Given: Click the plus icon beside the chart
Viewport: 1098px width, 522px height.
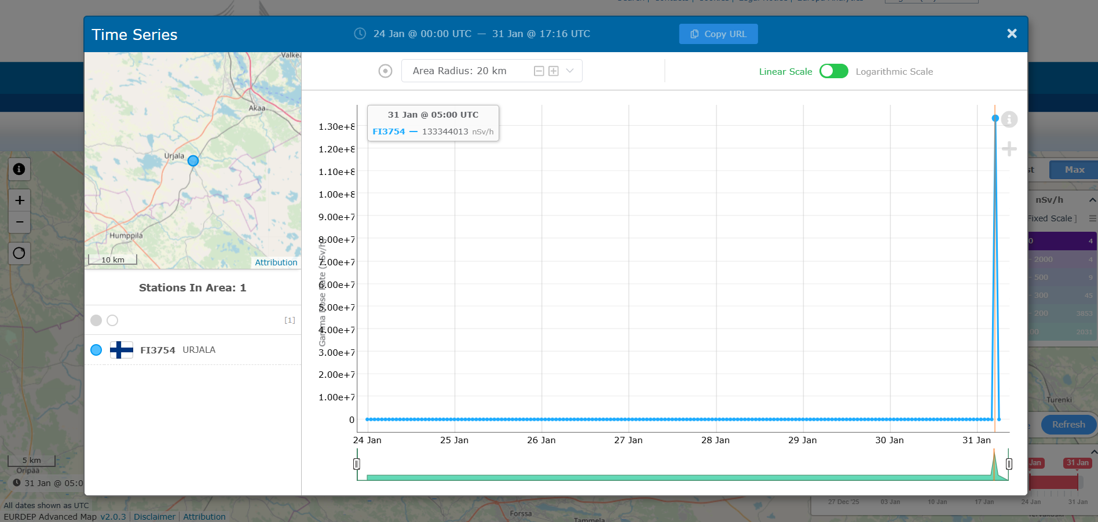Looking at the screenshot, I should pos(1009,149).
